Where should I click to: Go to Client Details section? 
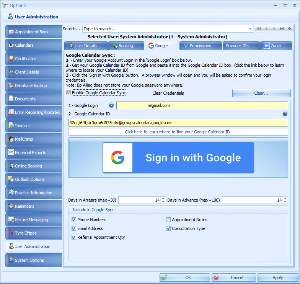(34, 72)
